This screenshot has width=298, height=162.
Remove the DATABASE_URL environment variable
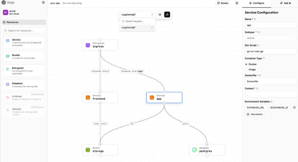tap(294, 108)
